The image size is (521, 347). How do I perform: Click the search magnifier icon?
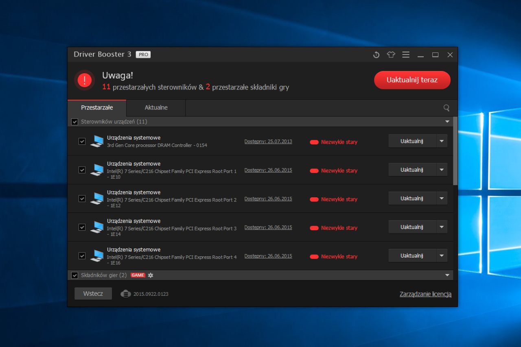(x=447, y=108)
